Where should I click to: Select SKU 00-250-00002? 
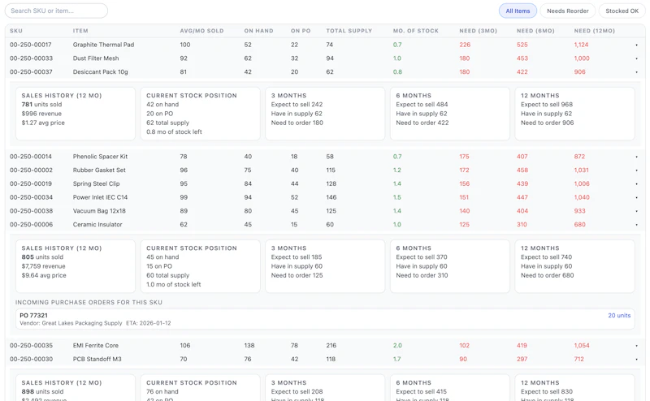click(31, 170)
